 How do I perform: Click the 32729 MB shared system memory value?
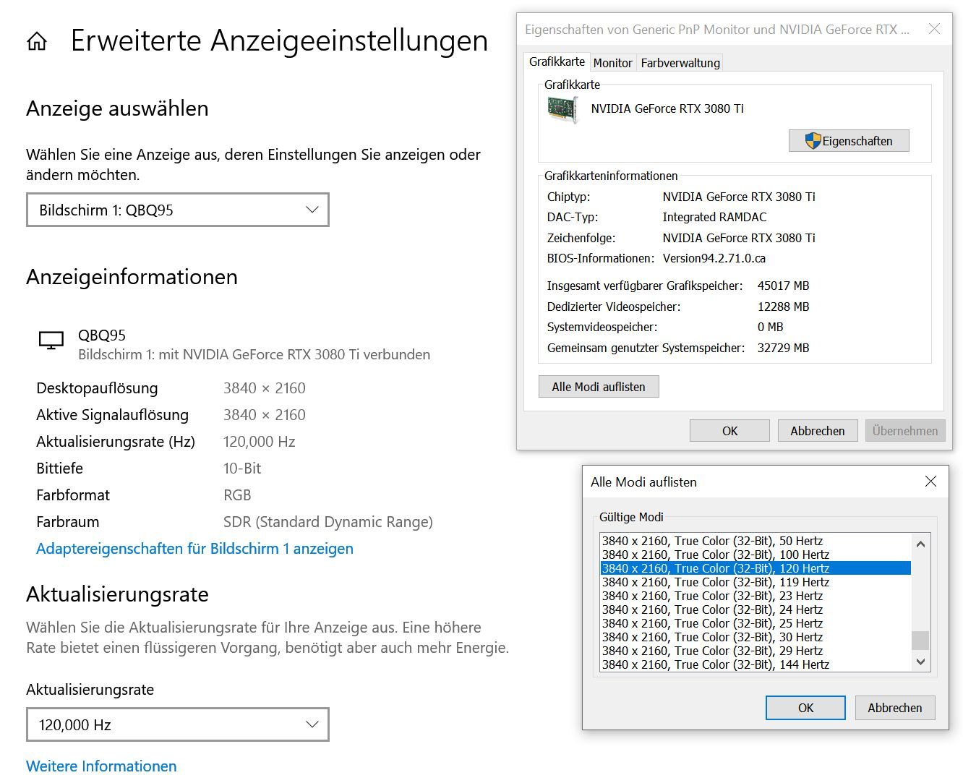click(x=784, y=348)
